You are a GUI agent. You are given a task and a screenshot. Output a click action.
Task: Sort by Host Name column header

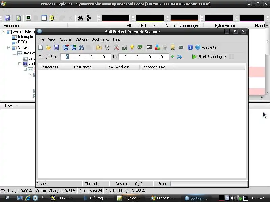89,67
